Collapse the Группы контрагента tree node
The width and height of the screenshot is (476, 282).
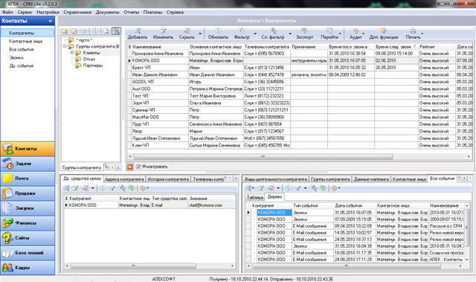[65, 46]
